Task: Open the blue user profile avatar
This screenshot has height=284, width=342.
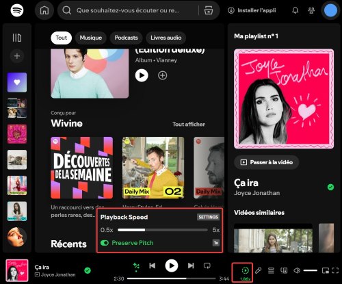Action: 330,10
